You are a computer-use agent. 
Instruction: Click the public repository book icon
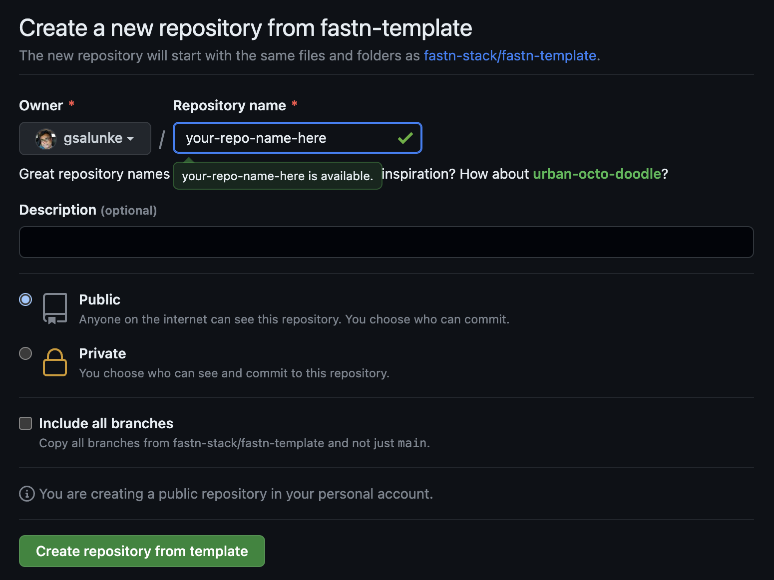pyautogui.click(x=55, y=308)
